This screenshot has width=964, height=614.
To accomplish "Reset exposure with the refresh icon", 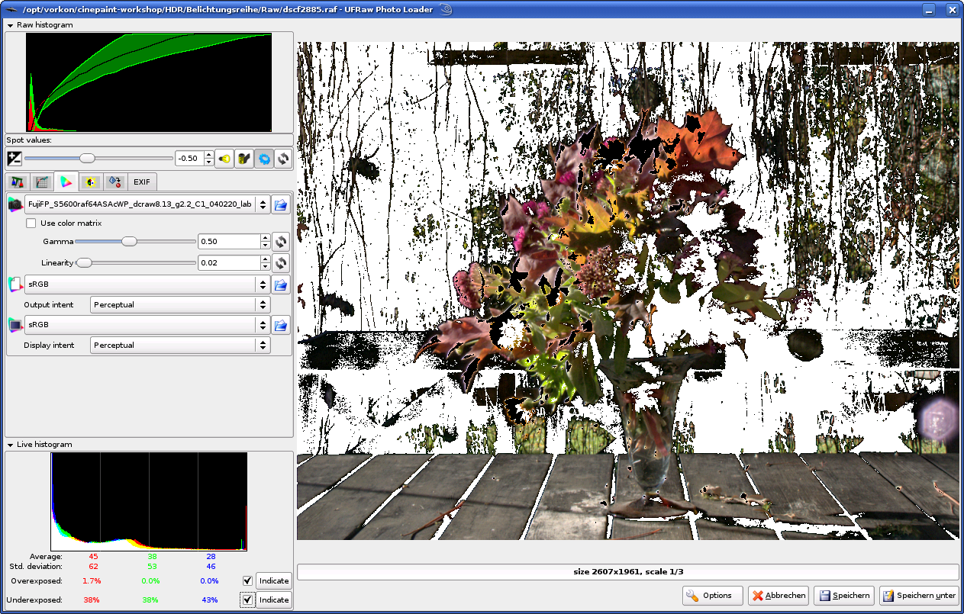I will (284, 159).
